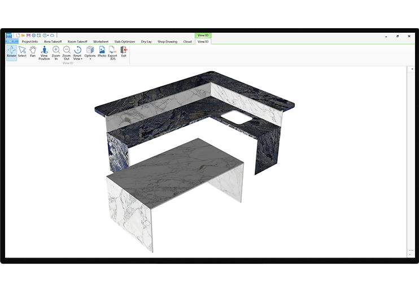The image size is (419, 291).
Task: Click the Zoom Out magnifier
Action: (x=67, y=53)
